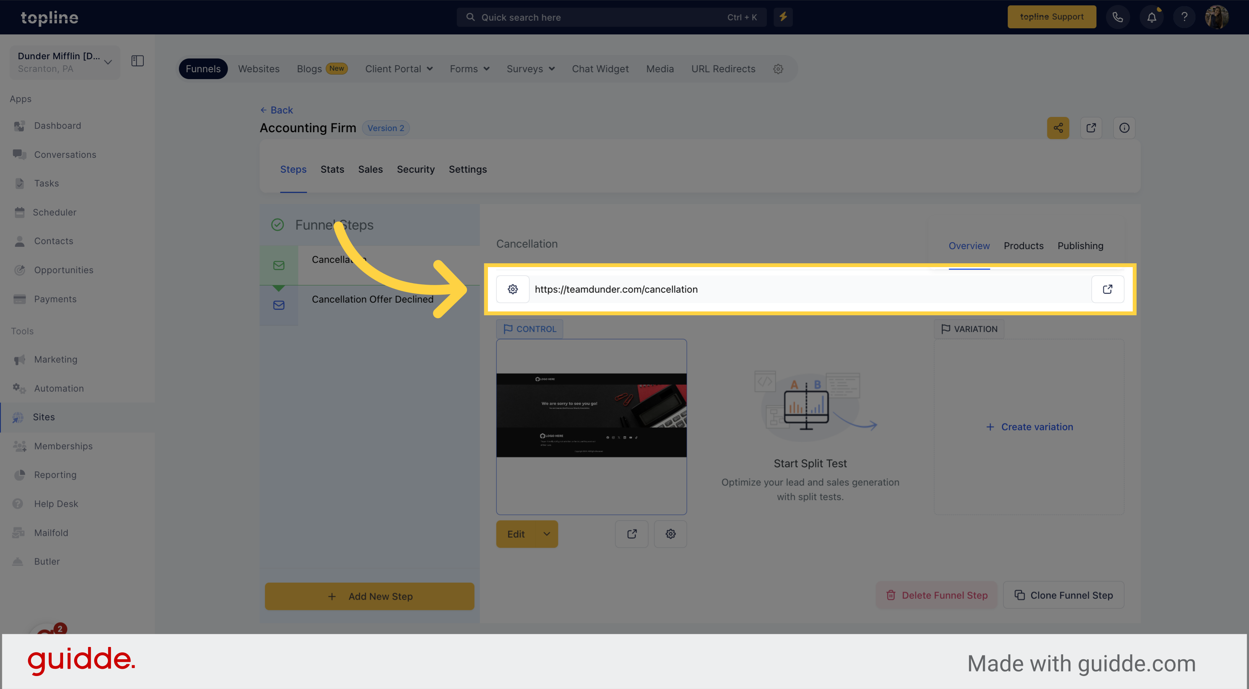Switch to the Stats tab
Viewport: 1249px width, 689px height.
(332, 169)
